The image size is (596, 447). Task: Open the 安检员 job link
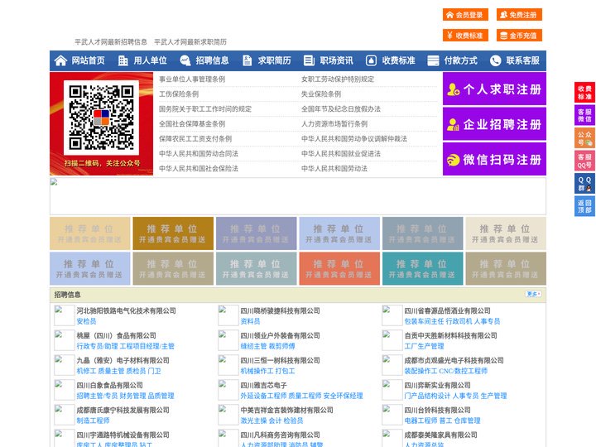(86, 321)
